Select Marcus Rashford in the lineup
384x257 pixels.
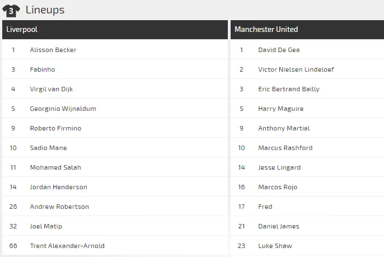285,148
